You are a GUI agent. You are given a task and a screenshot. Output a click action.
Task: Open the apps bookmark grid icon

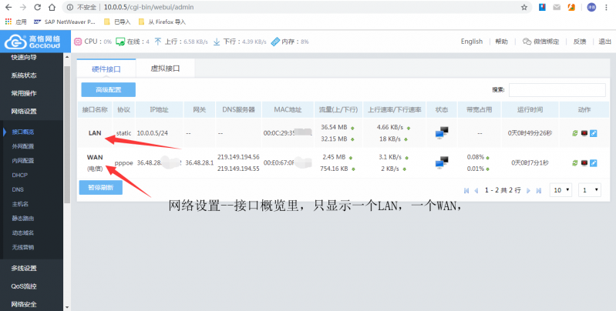click(8, 22)
